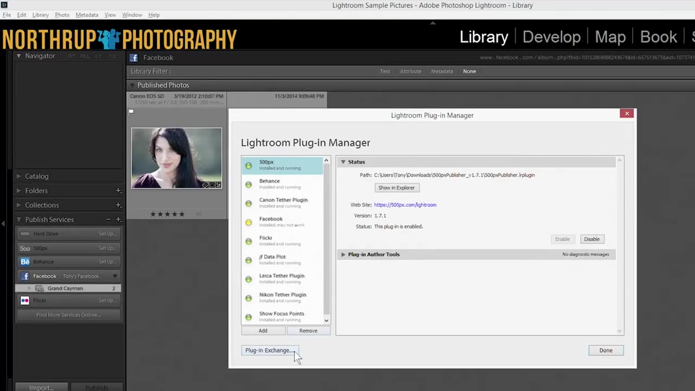Click Show in Explorer button
The height and width of the screenshot is (391, 695).
[397, 188]
